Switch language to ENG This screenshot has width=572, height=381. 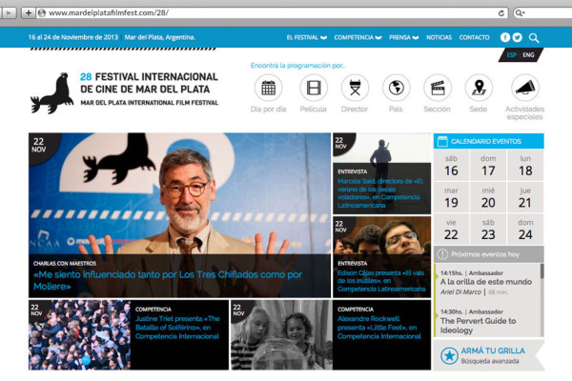coord(528,55)
